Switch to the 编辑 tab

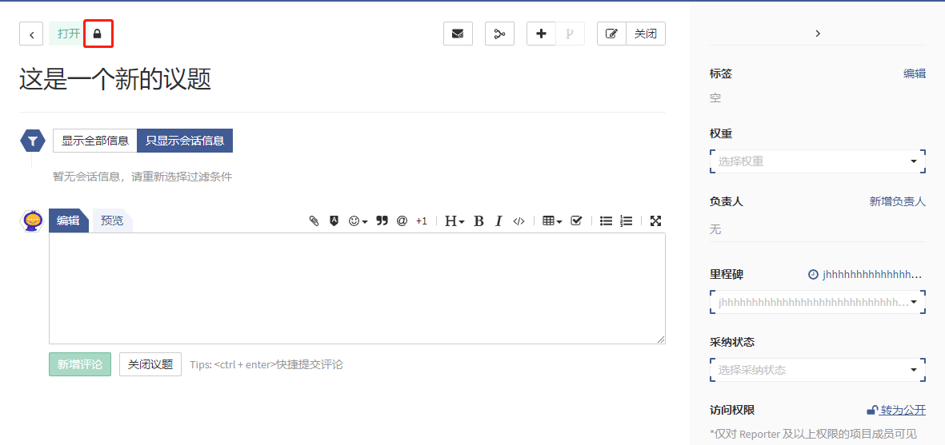click(68, 221)
